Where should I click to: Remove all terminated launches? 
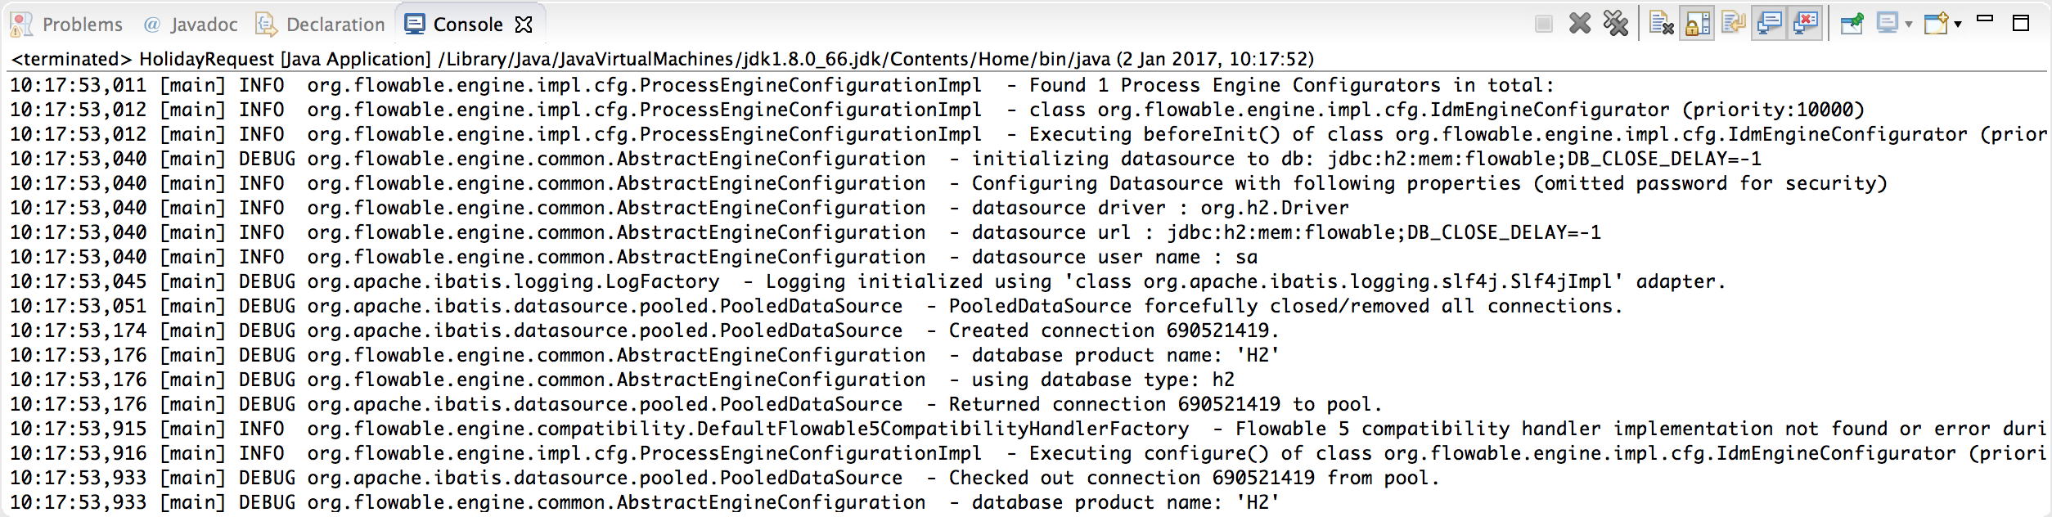[x=1615, y=22]
